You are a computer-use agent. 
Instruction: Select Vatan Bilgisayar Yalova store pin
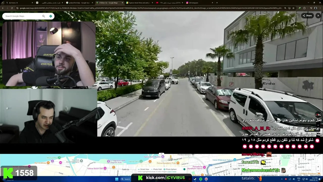(x=235, y=160)
